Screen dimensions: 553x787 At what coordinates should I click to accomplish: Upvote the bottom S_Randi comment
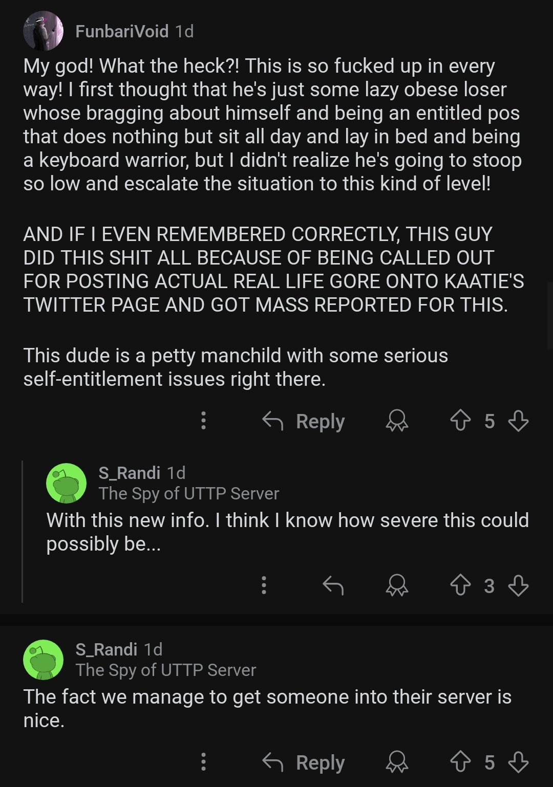coord(460,762)
